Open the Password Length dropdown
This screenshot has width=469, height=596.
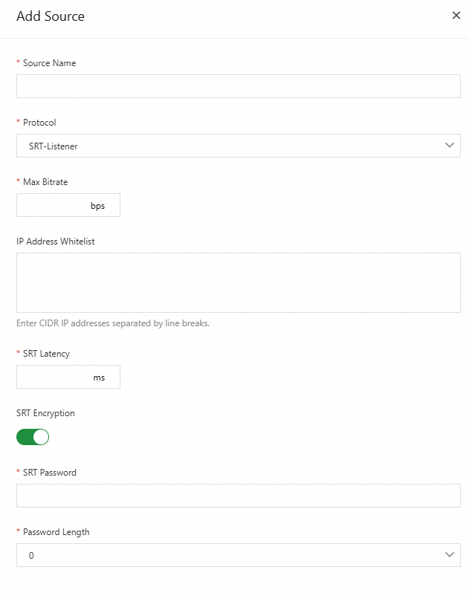(223, 555)
